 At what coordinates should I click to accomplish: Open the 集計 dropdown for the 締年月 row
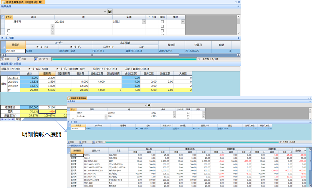tap(183, 22)
